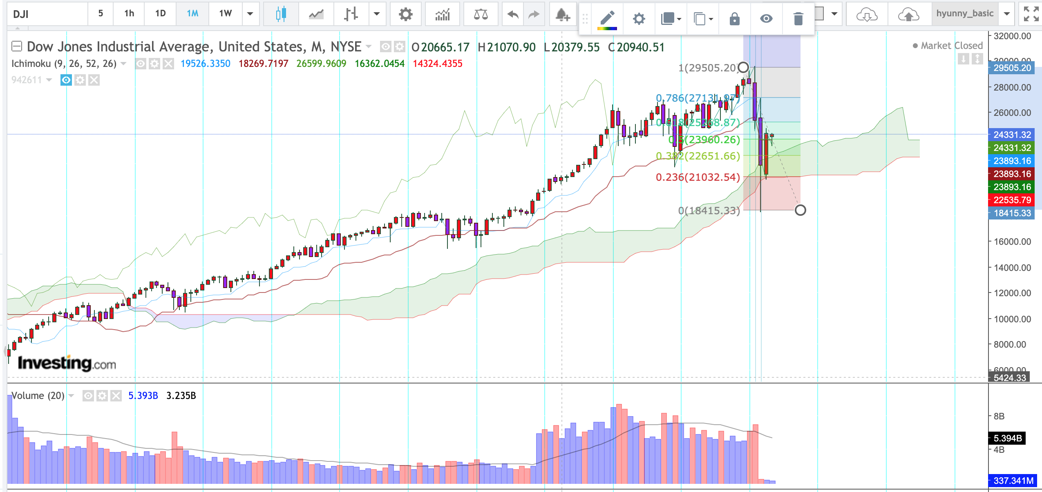Open the hyunny_basic layout dropdown arrow

coord(1007,13)
